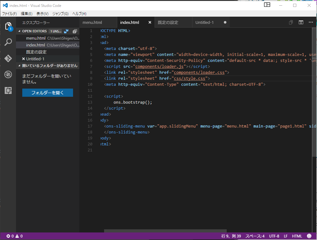Click the open changes icon in editor toolbar
The width and height of the screenshot is (317, 240).
[x=291, y=22]
